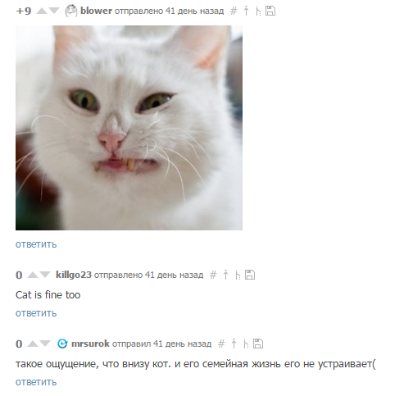The height and width of the screenshot is (396, 404).
Task: Open hash permalink of blower's comment
Action: pyautogui.click(x=234, y=11)
